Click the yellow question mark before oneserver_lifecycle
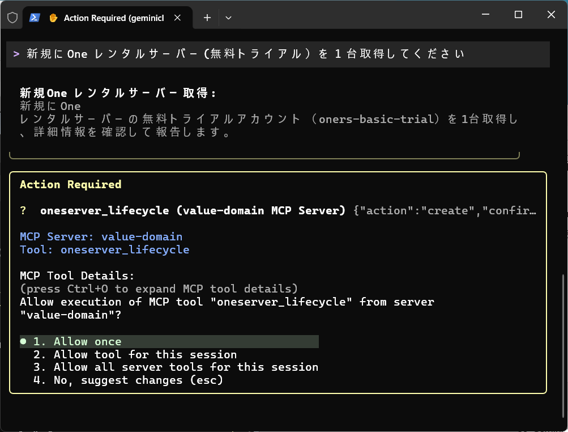Screen dimensions: 568x432 (x=23, y=210)
